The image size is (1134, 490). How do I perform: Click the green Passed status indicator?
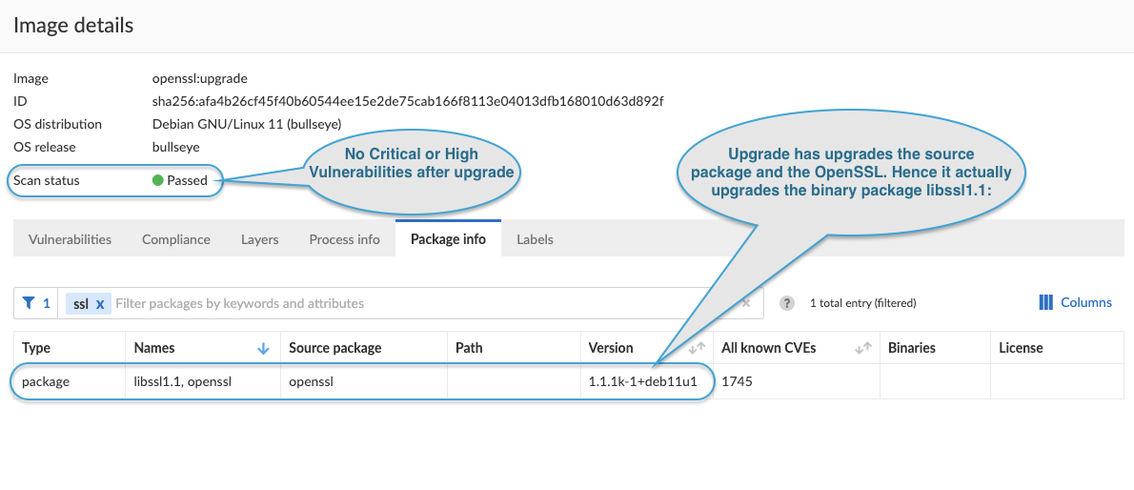[x=158, y=180]
